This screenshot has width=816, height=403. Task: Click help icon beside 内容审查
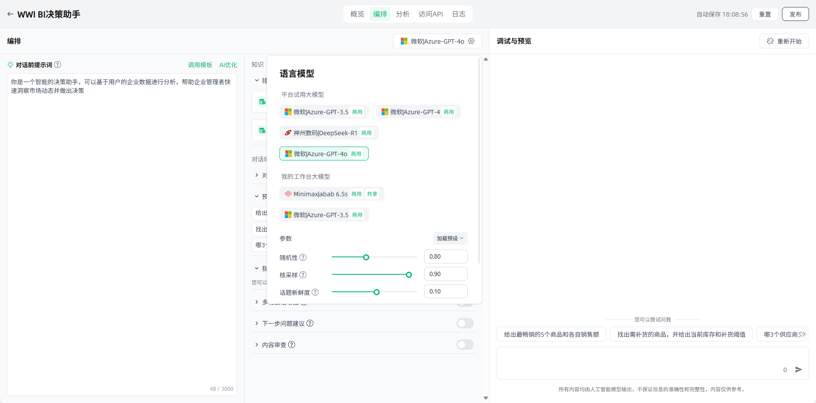point(292,345)
